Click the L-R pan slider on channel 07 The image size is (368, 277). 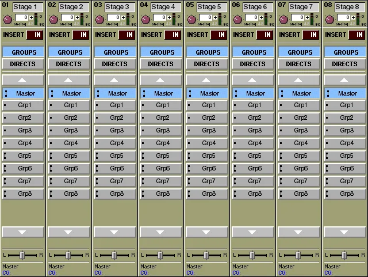(299, 255)
